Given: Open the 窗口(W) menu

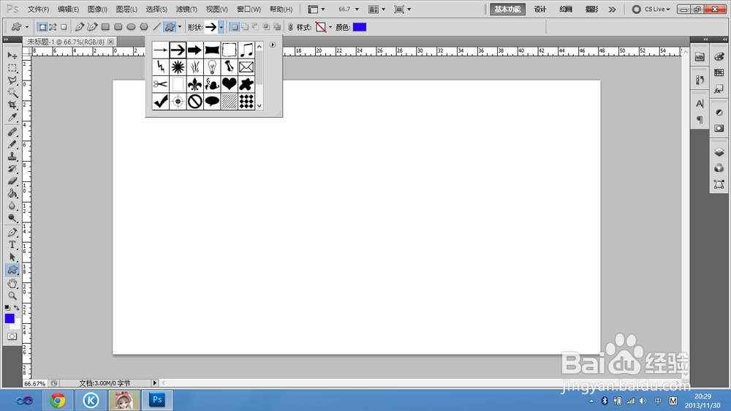Looking at the screenshot, I should point(249,9).
